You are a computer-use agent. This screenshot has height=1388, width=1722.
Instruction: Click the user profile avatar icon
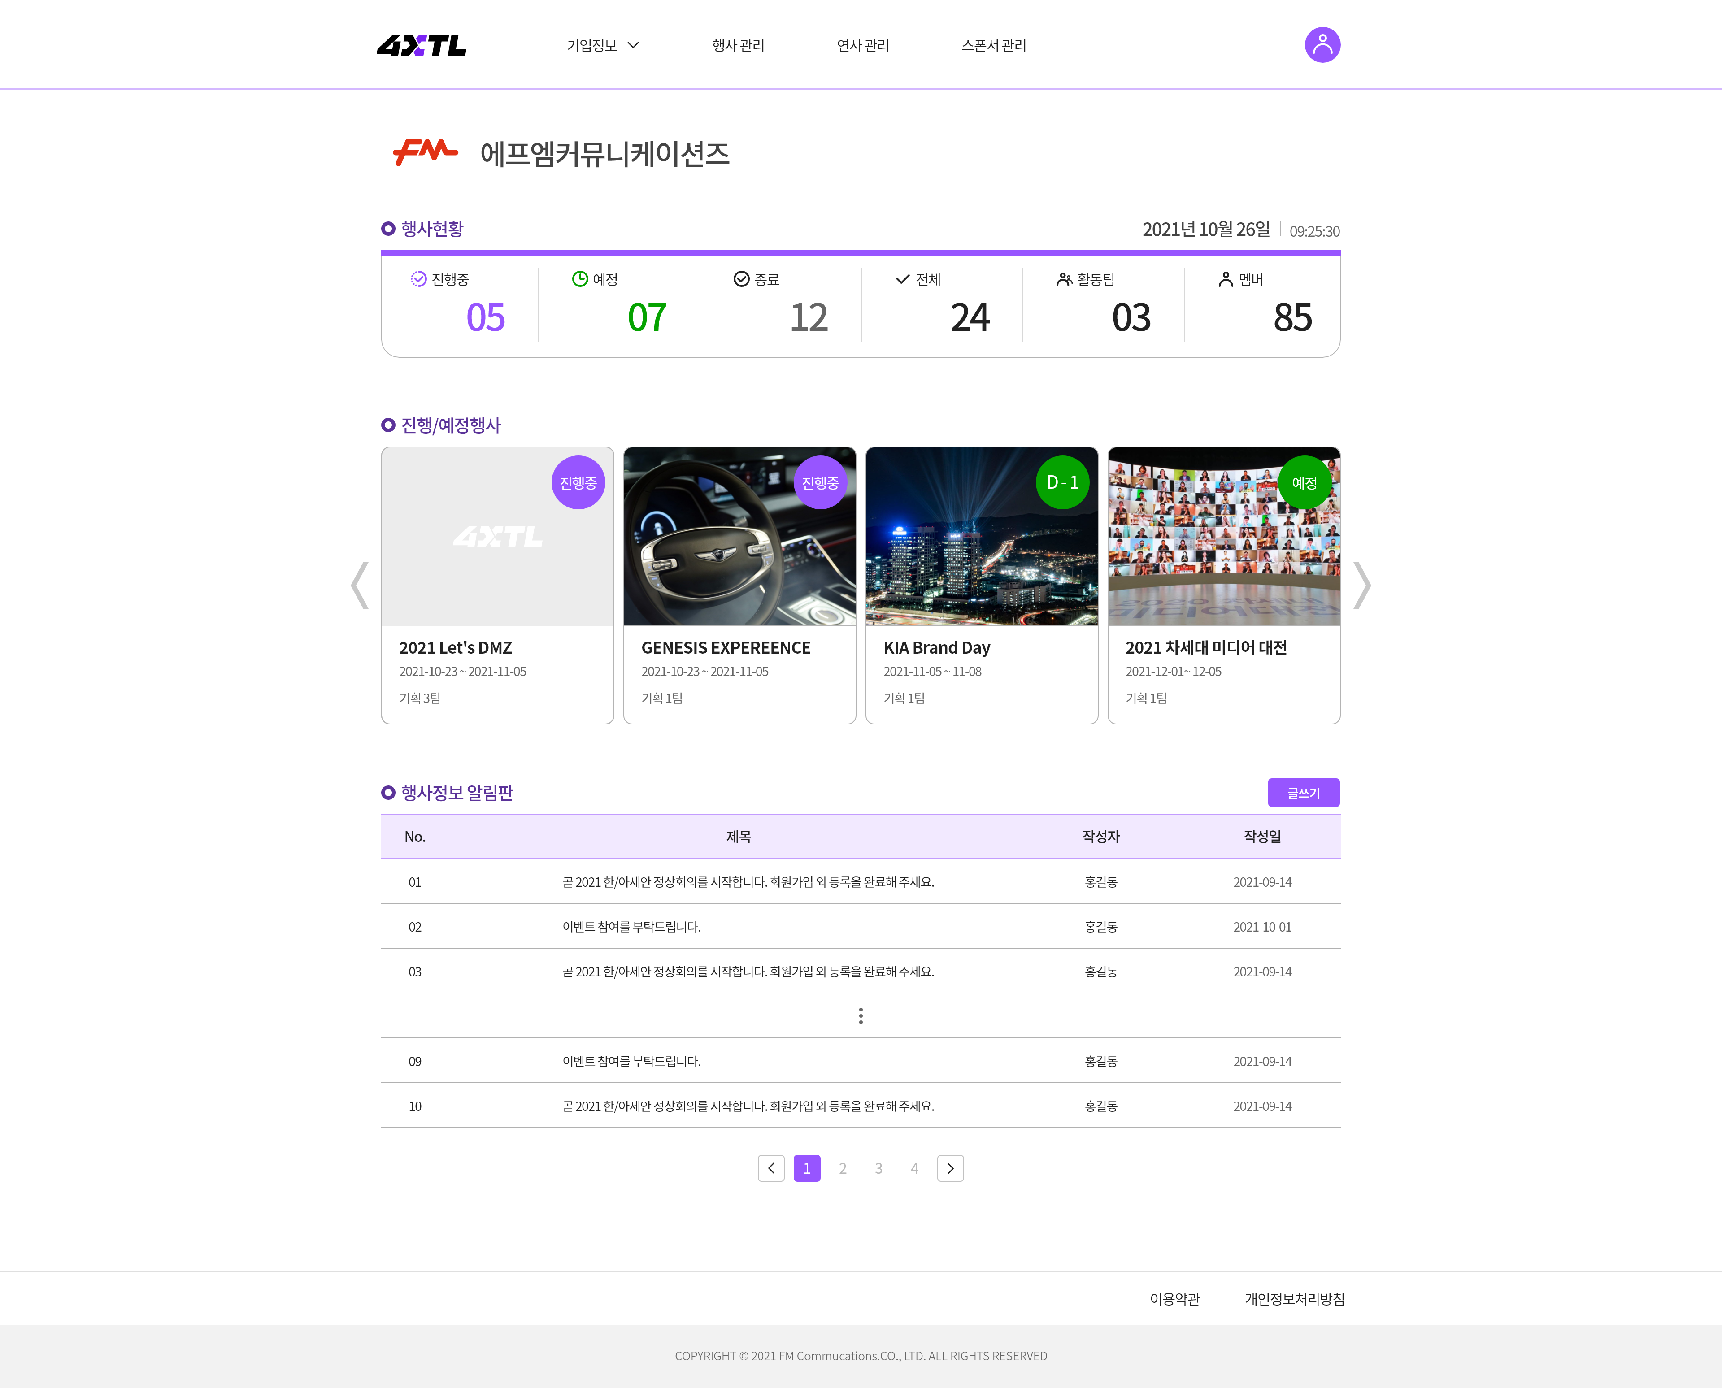click(x=1322, y=45)
